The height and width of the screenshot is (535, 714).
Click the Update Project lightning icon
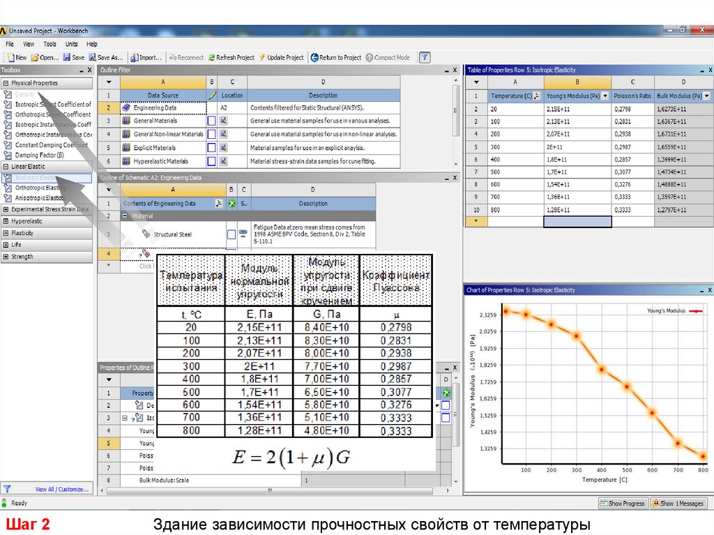[x=262, y=58]
